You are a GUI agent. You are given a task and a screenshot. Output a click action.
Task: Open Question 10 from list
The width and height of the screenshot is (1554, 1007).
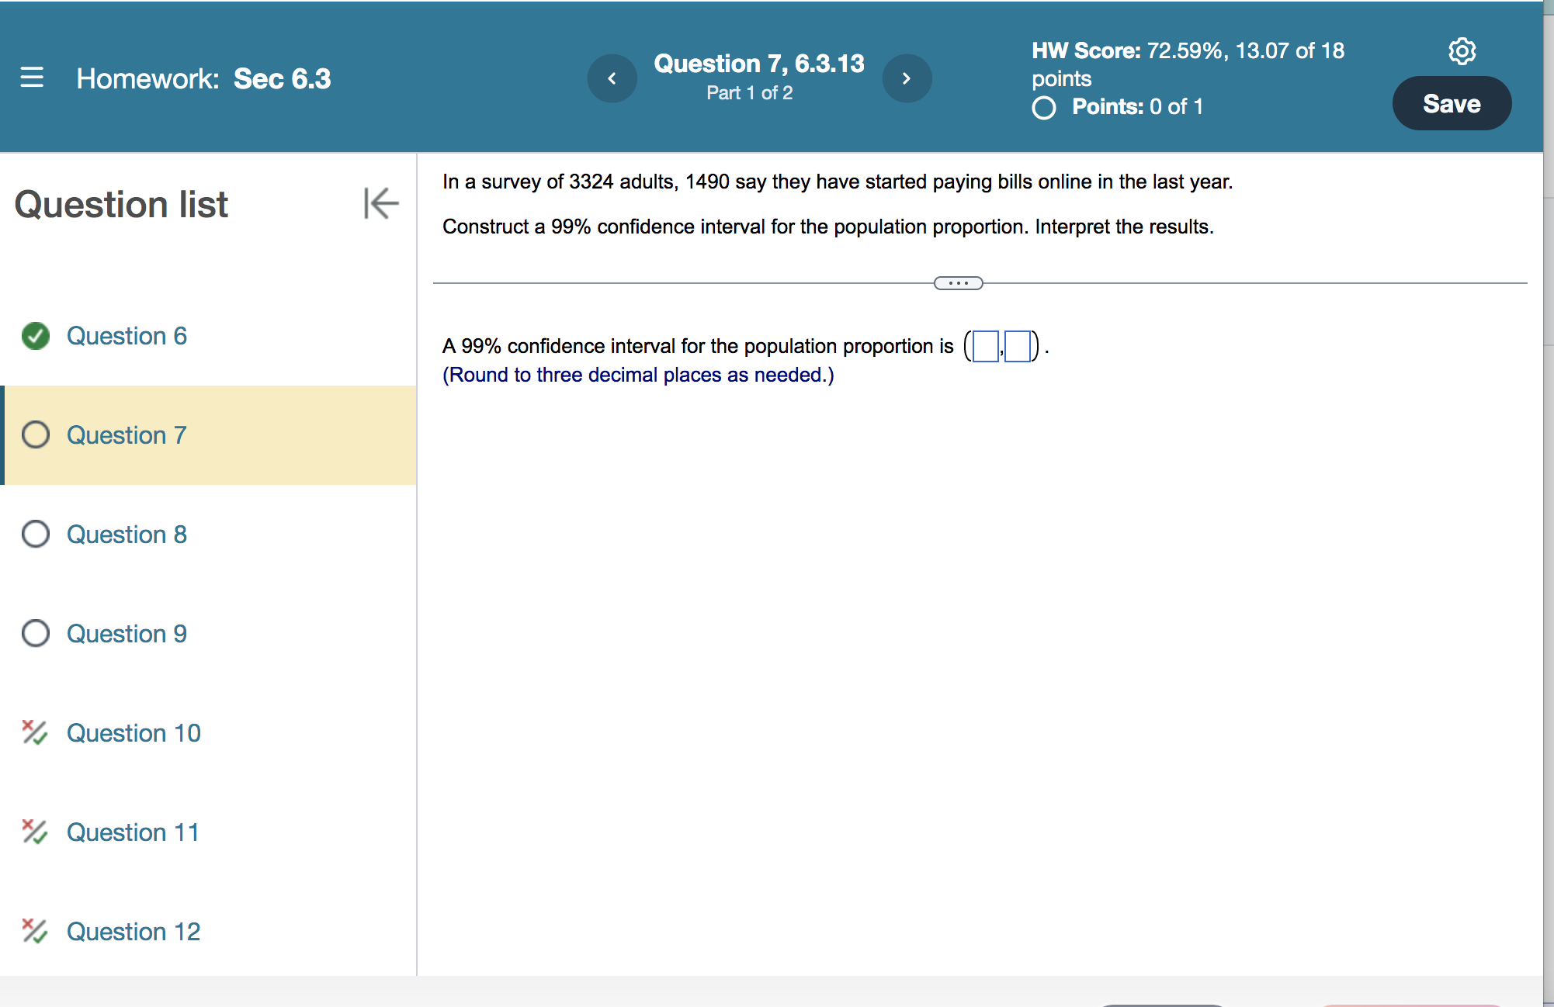pyautogui.click(x=134, y=733)
